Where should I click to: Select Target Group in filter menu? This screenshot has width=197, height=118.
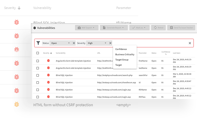[122, 60]
